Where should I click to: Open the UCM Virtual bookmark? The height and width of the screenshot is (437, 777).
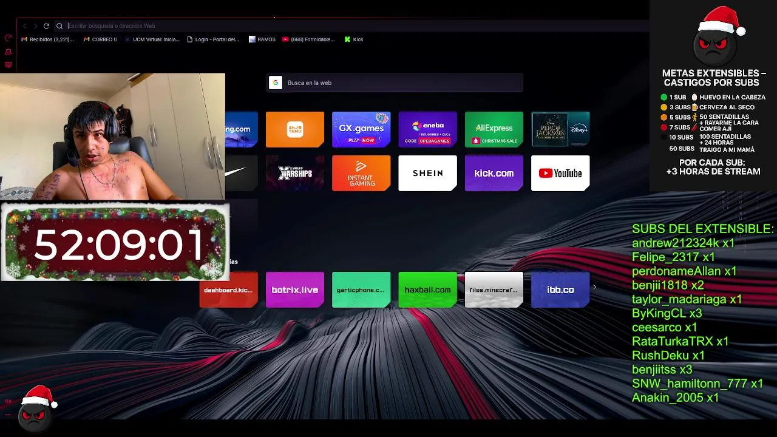click(x=152, y=39)
